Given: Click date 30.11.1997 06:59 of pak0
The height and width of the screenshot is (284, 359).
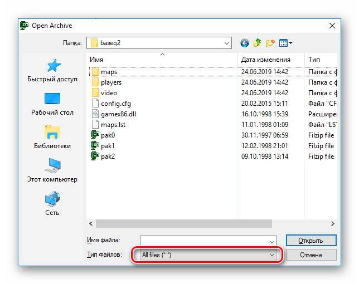Looking at the screenshot, I should (265, 135).
